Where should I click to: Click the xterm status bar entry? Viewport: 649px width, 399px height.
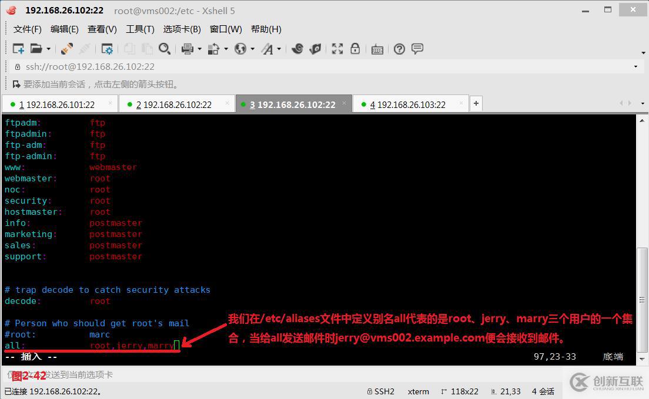[x=419, y=391]
